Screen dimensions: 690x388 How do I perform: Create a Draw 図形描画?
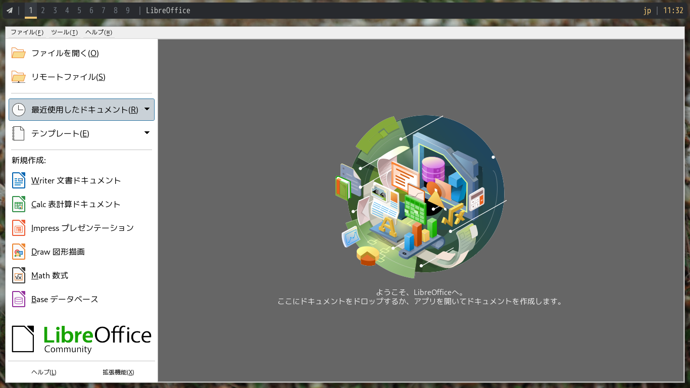81,252
